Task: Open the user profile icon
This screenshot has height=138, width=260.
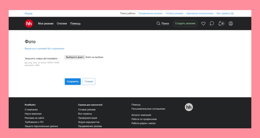Action: 231,23
